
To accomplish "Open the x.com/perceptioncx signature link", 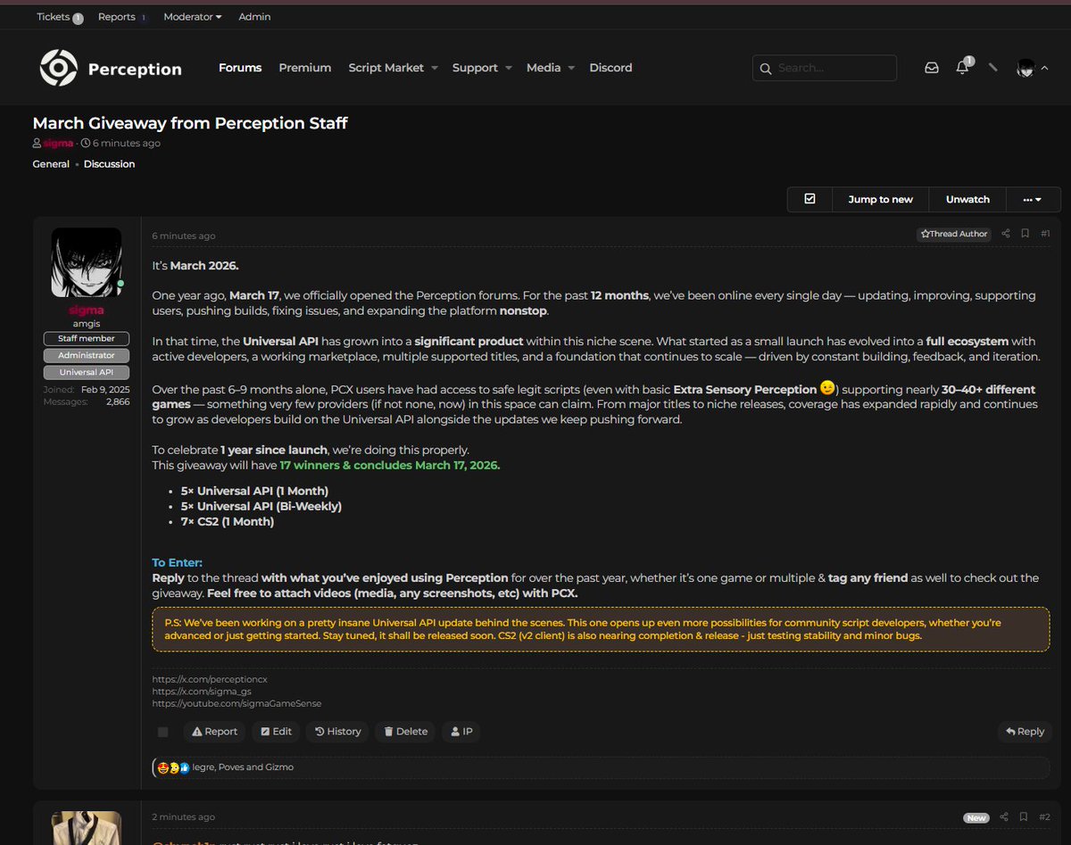I will [209, 679].
